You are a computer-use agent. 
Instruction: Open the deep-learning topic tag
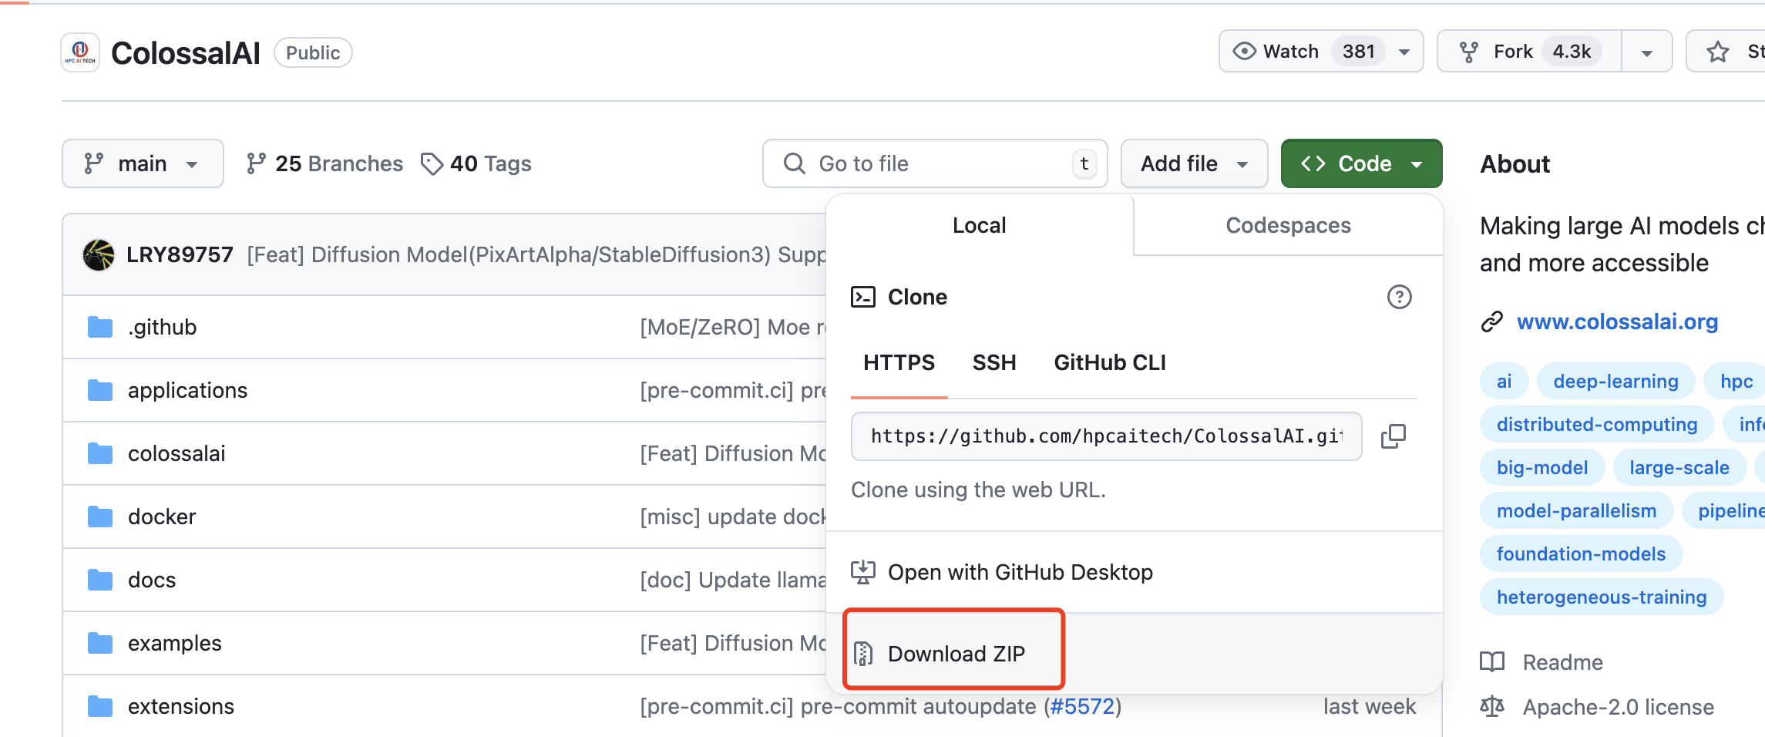(x=1615, y=381)
